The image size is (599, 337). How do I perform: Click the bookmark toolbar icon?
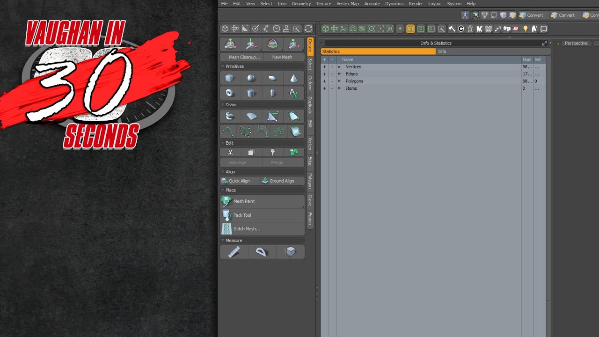543,29
